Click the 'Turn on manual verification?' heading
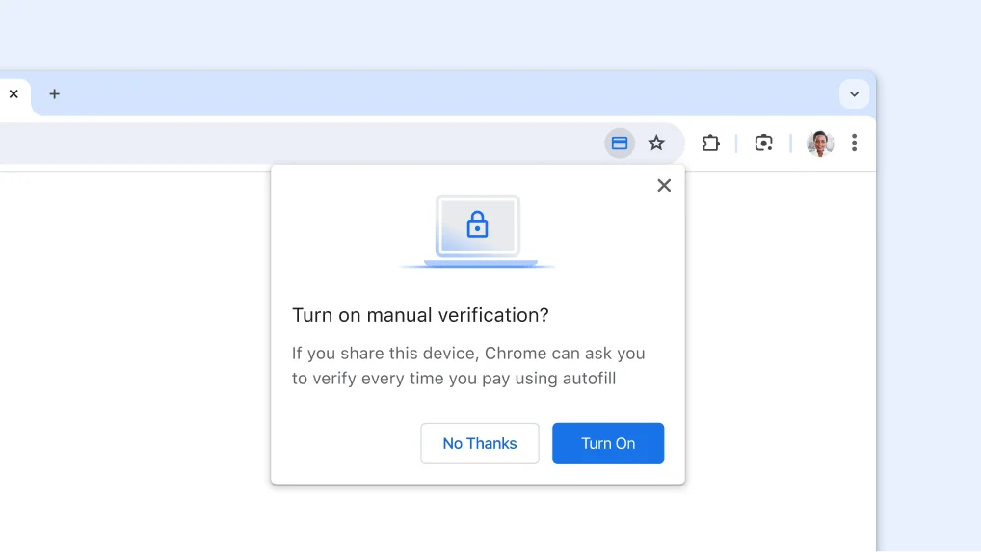This screenshot has width=981, height=552. 420,315
